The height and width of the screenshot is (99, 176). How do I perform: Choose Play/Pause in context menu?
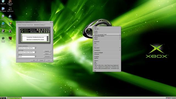click(107, 42)
